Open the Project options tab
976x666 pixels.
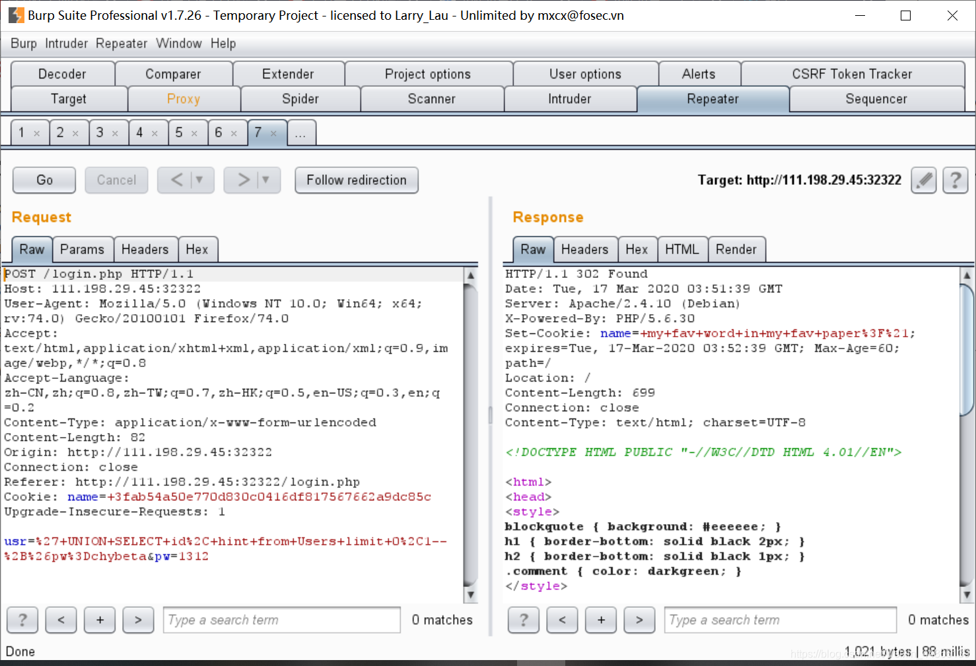(428, 74)
